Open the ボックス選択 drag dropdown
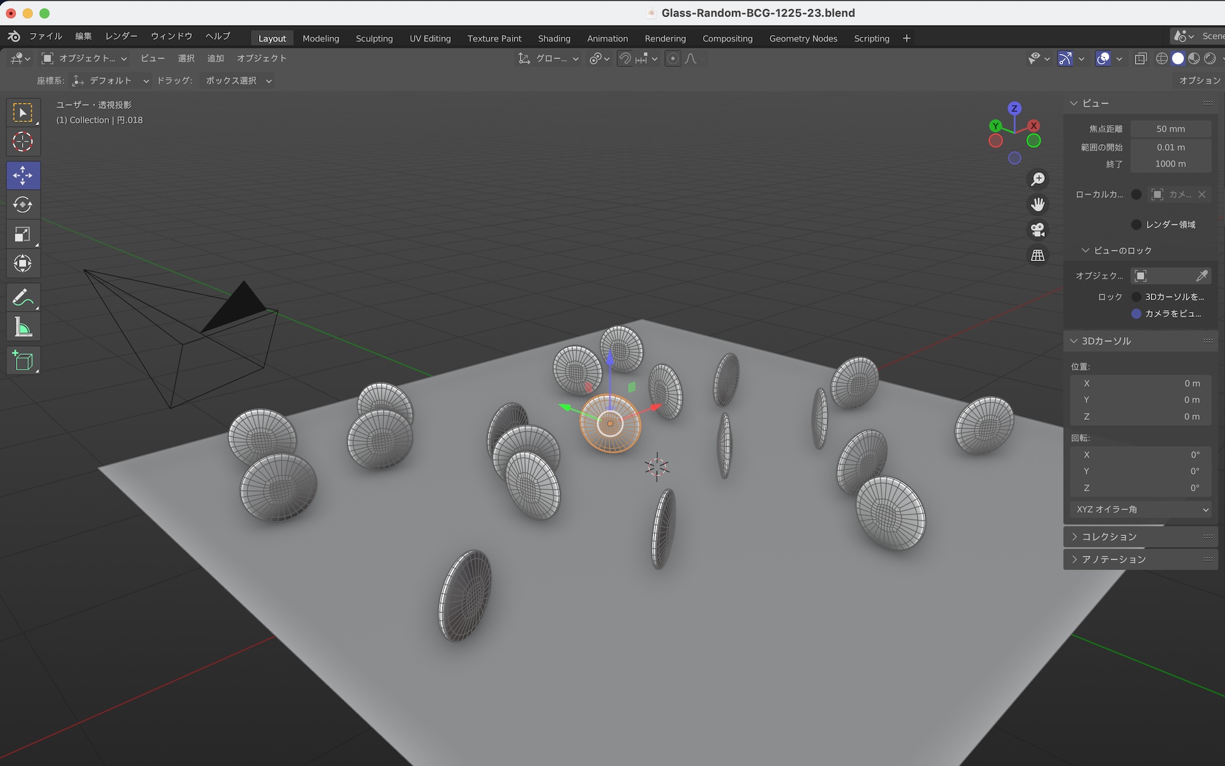 pyautogui.click(x=238, y=81)
